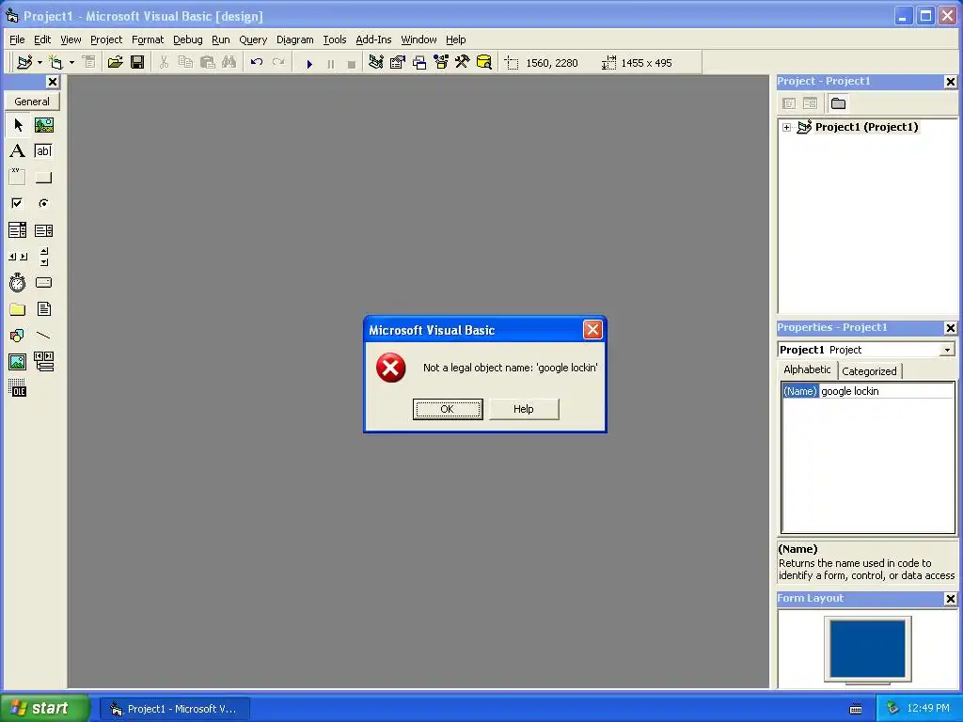Screen dimensions: 963x722
Task: Open the Project Explorer toolbar icon
Action: (x=376, y=63)
